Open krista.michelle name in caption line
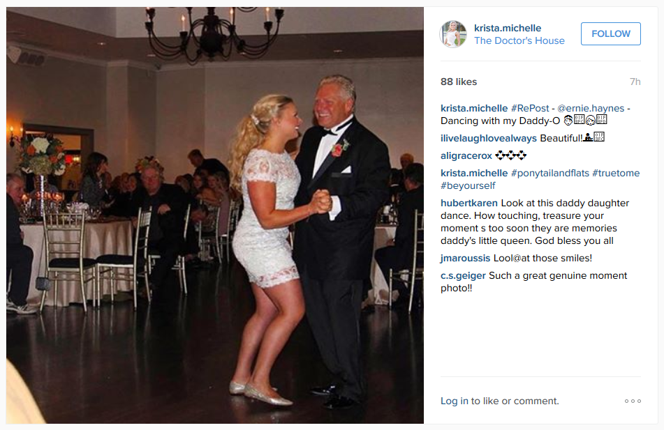Viewport: 664px width, 430px height. tap(474, 108)
